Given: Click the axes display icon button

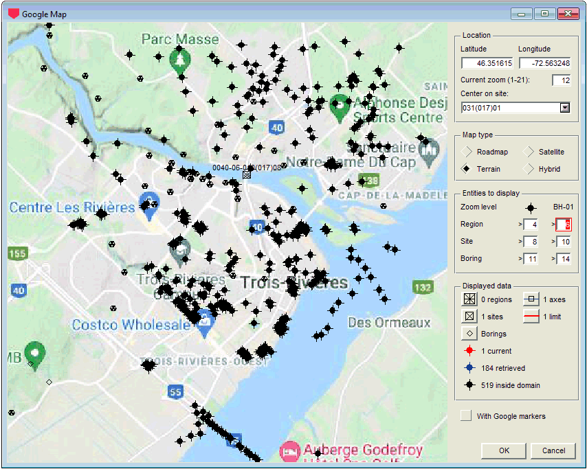Looking at the screenshot, I should tap(531, 299).
